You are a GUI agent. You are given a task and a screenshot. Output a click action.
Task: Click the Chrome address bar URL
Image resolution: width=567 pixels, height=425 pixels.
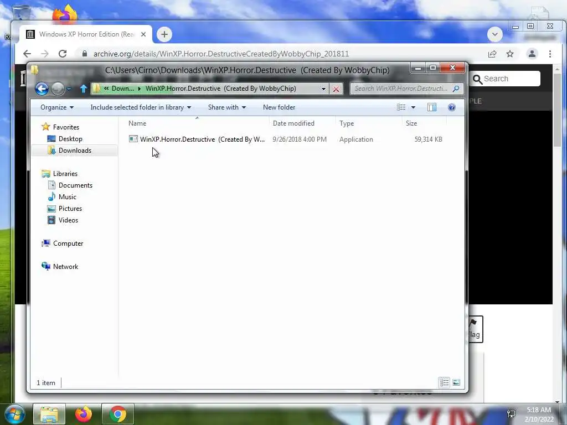pos(221,54)
